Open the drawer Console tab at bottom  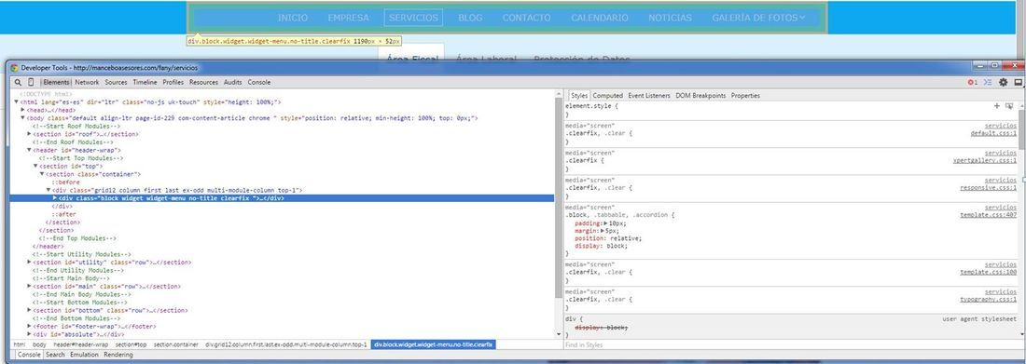click(29, 354)
